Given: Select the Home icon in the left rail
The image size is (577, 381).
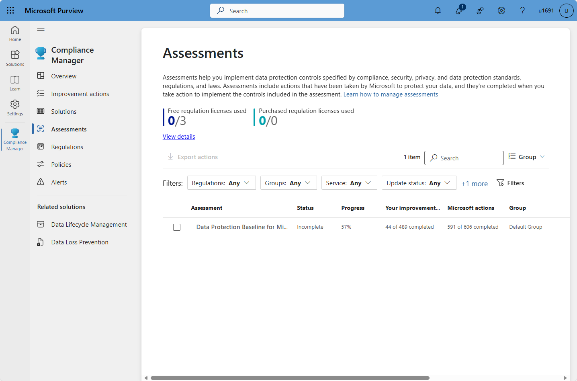Looking at the screenshot, I should (x=15, y=33).
